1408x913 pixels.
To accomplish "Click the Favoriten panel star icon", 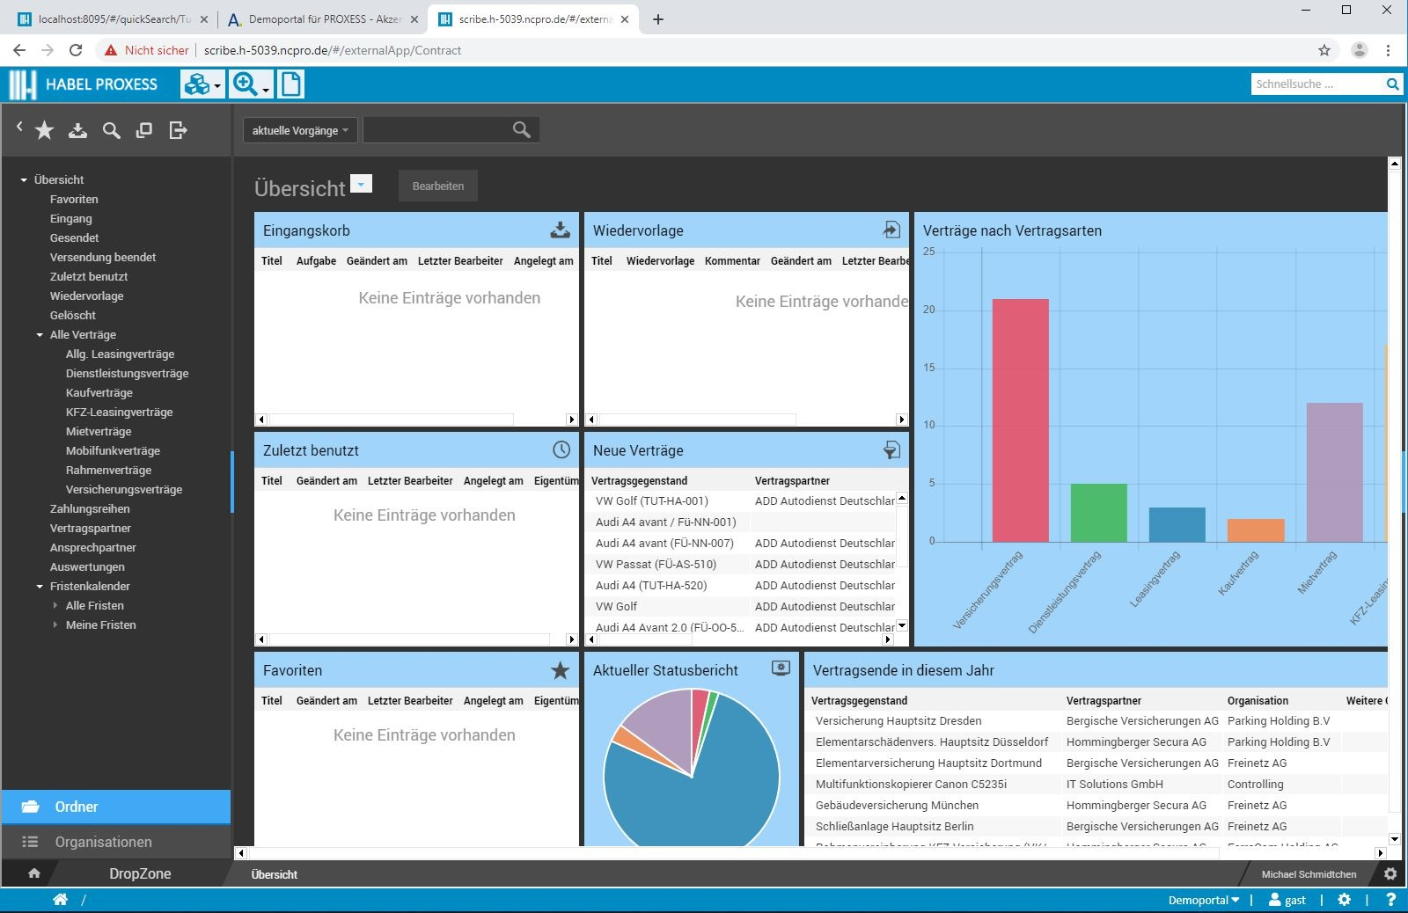I will 560,670.
